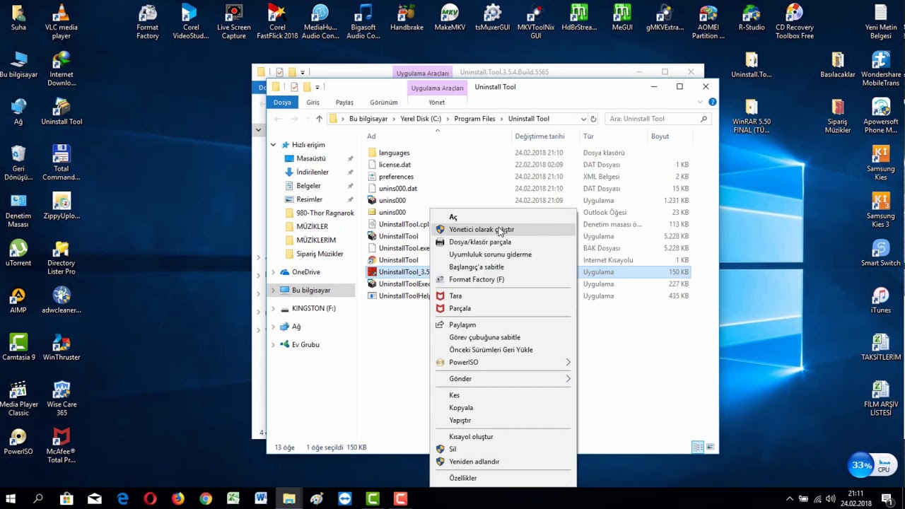Sort files by Boyut column
This screenshot has width=905, height=509.
click(660, 136)
